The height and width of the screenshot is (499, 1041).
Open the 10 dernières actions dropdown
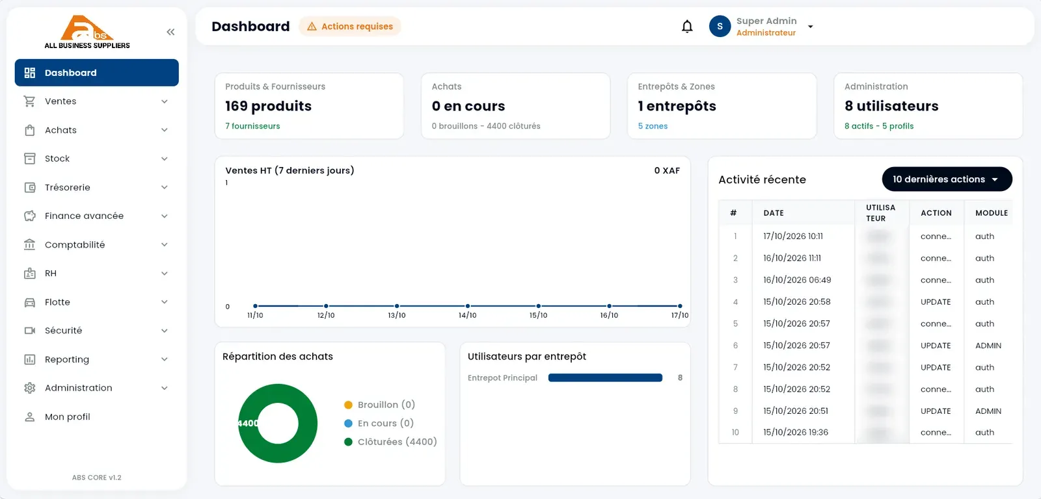[947, 179]
